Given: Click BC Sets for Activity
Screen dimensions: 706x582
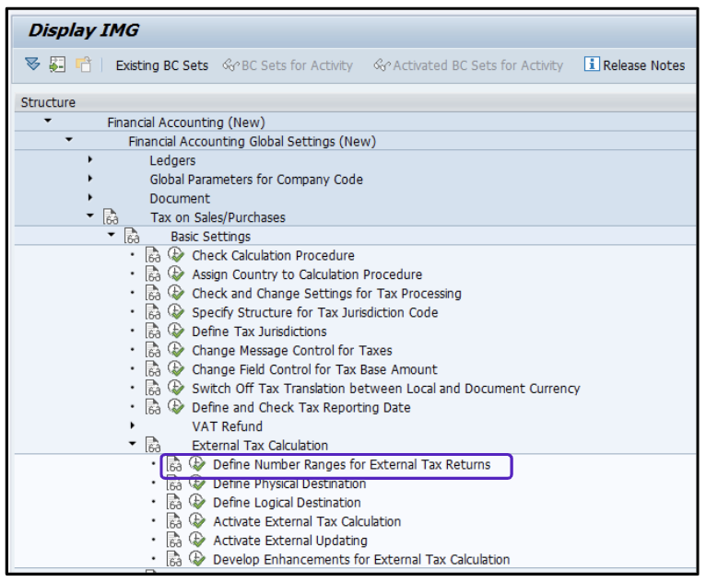Looking at the screenshot, I should tap(288, 65).
